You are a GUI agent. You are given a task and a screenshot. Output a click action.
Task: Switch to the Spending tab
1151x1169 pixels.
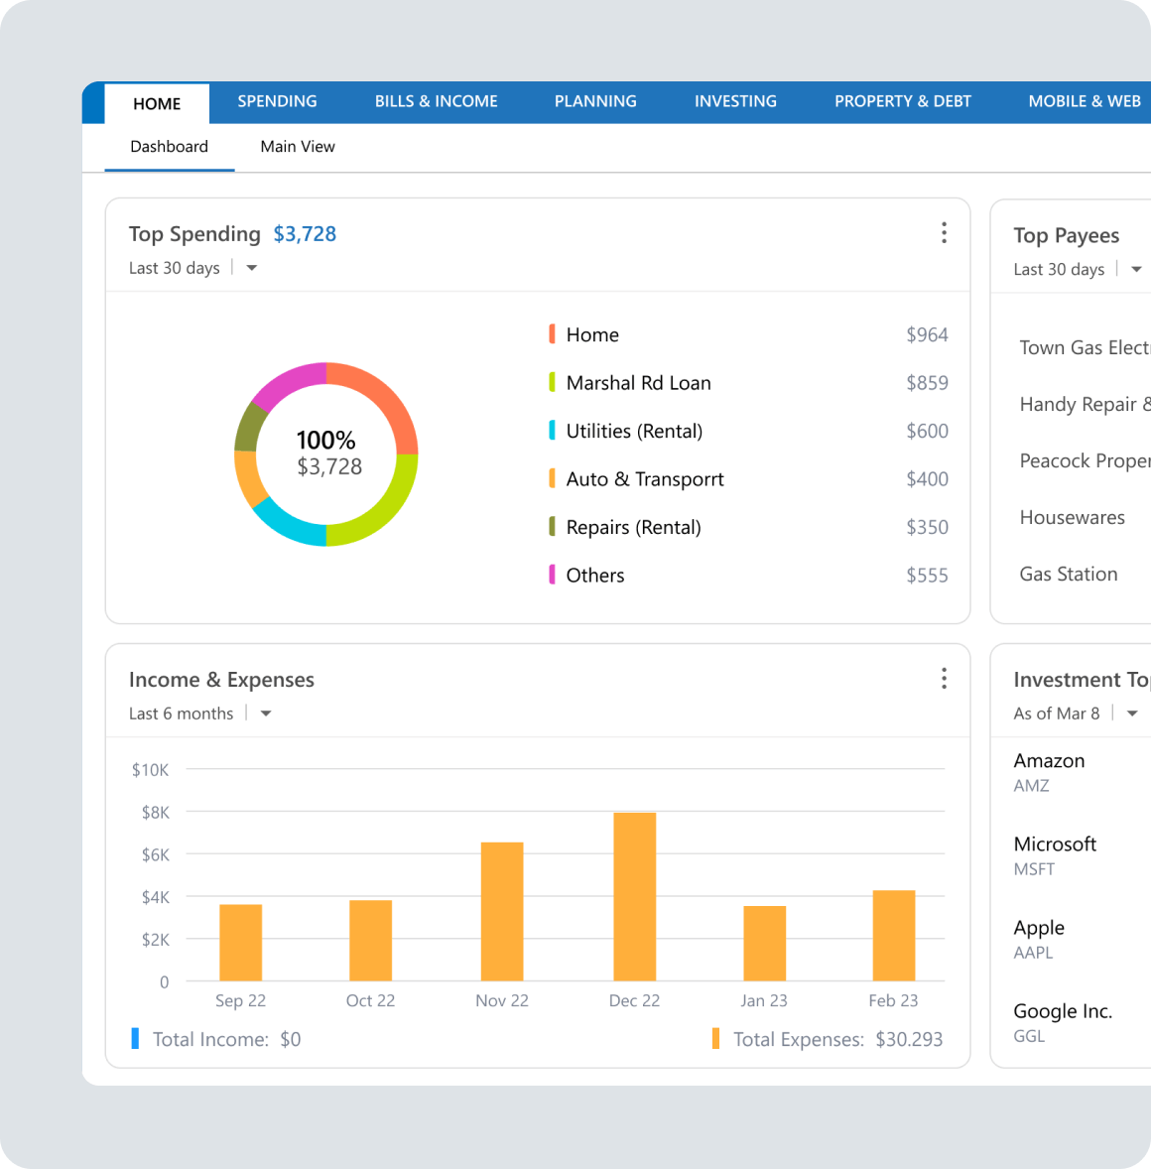pos(277,101)
